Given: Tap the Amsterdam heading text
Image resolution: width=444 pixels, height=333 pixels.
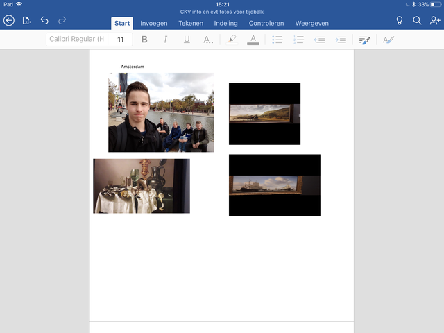Looking at the screenshot, I should pyautogui.click(x=133, y=67).
